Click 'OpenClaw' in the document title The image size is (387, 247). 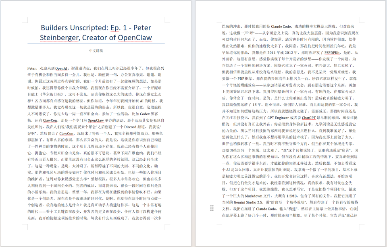[135, 38]
